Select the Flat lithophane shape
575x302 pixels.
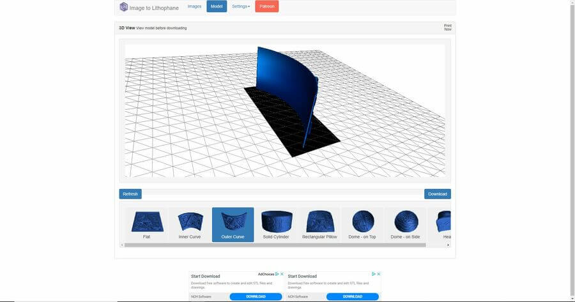coord(147,223)
